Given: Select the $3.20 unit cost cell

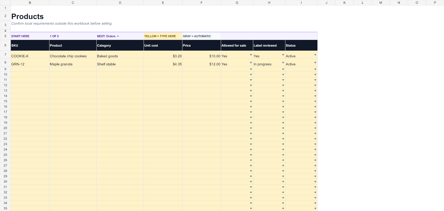Looking at the screenshot, I should [x=163, y=55].
